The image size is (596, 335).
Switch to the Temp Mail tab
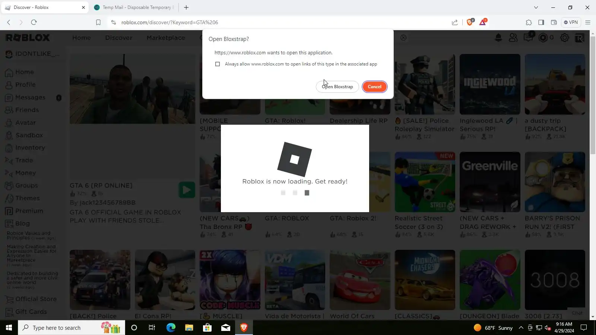[134, 7]
